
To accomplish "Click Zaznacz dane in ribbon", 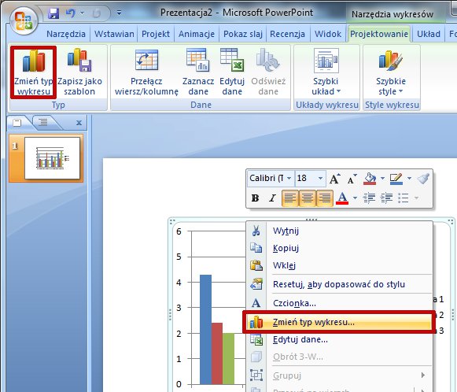I will [198, 72].
